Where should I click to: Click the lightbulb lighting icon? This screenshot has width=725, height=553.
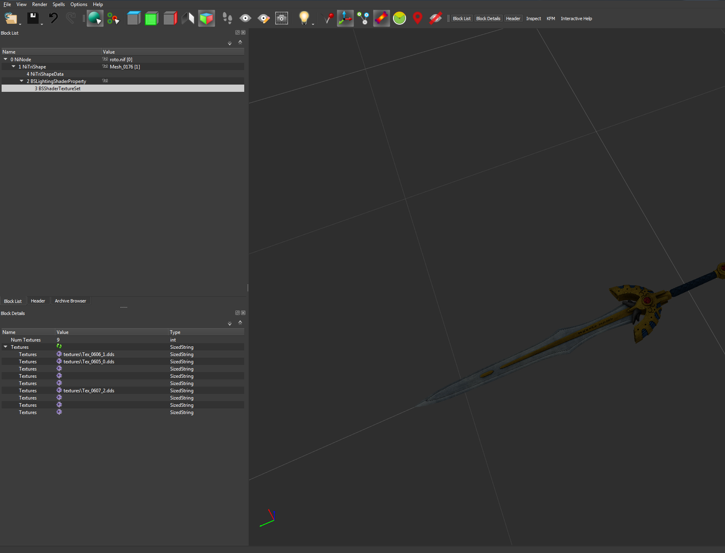(x=304, y=18)
